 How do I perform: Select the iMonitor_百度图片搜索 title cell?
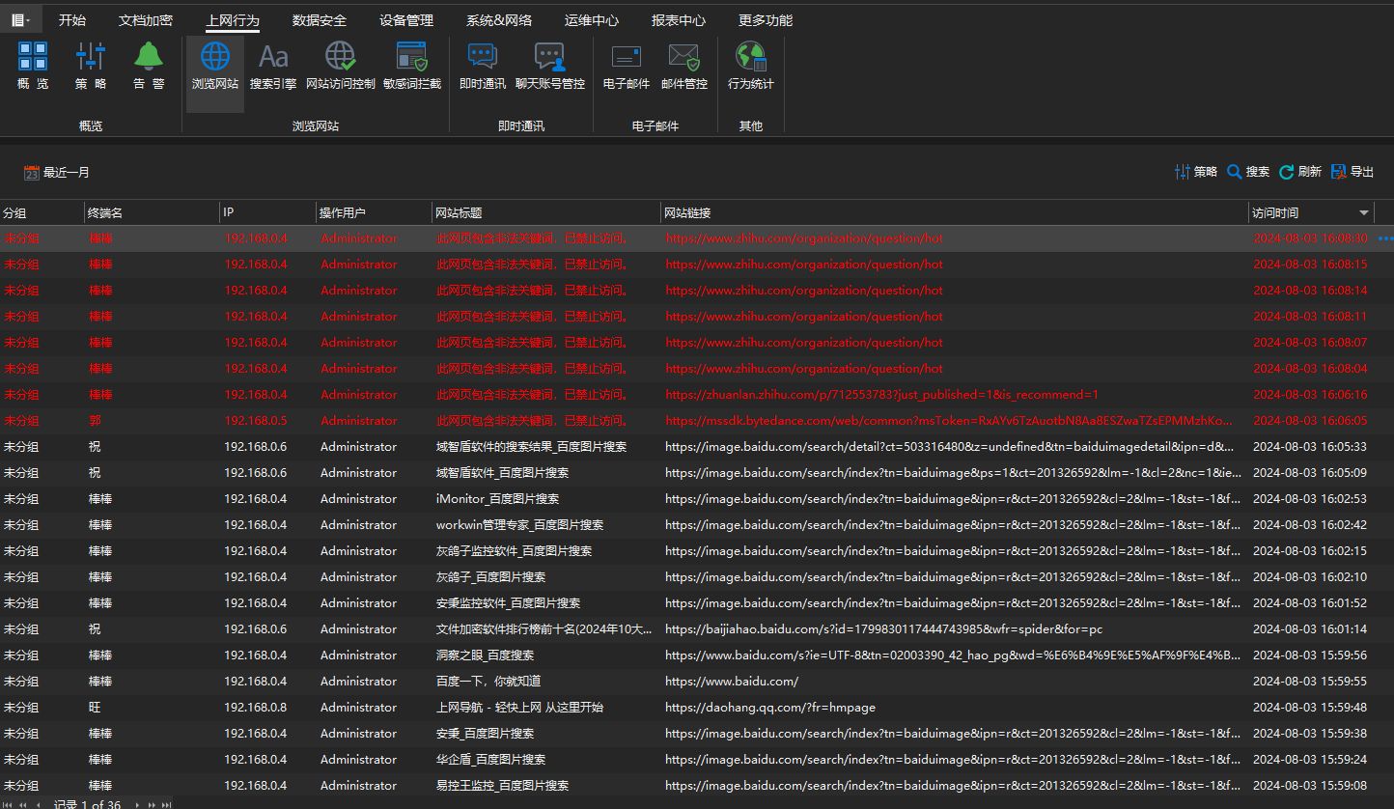(x=546, y=499)
